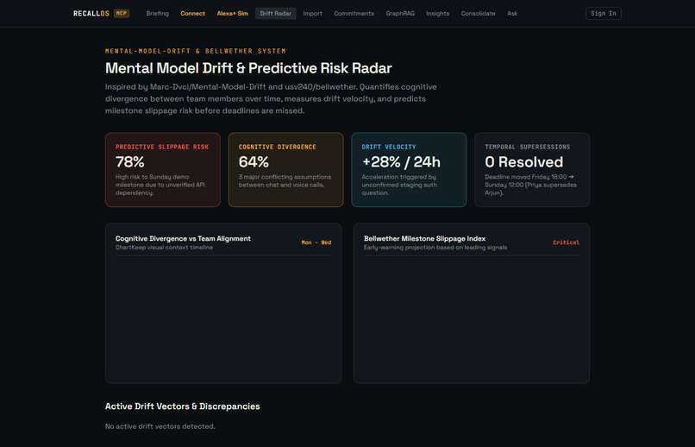Open the Briefing nav item
The image size is (695, 447).
tap(157, 13)
